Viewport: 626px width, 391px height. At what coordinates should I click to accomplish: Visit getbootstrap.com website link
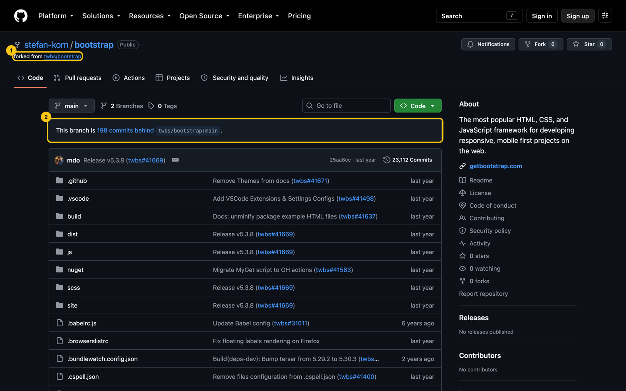click(x=496, y=166)
